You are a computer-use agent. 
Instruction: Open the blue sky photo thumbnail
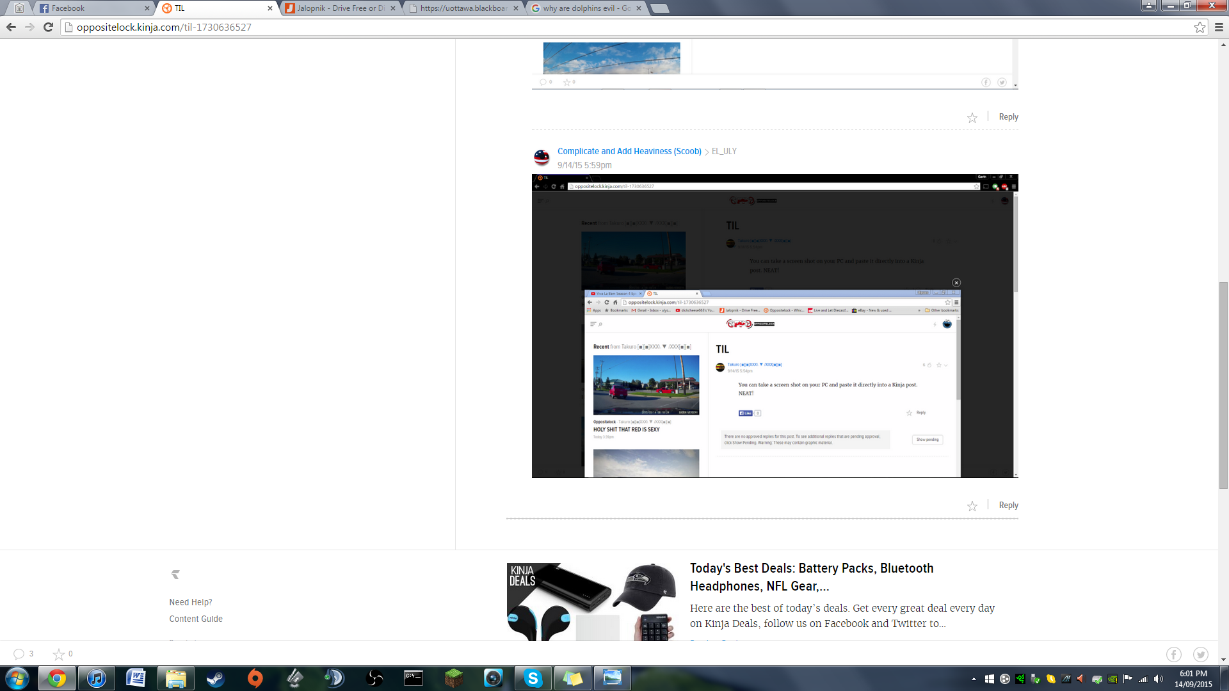pos(611,58)
